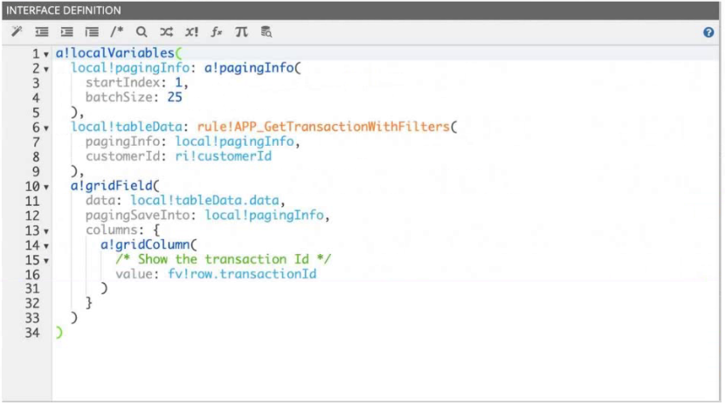This screenshot has width=725, height=405.
Task: Click the third list-style indentation icon
Action: pos(91,31)
